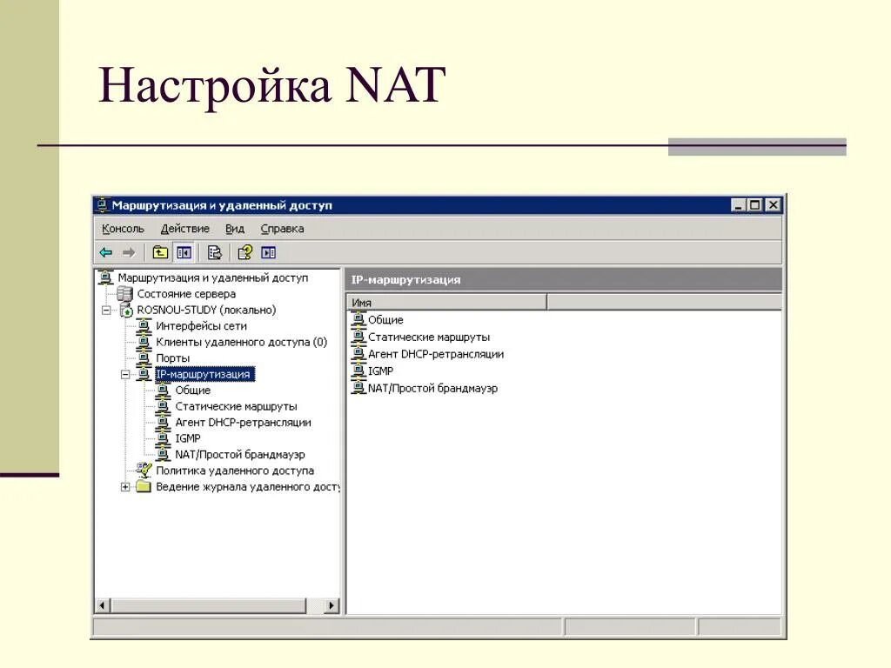Toggle the console tree show/hide icon
This screenshot has width=891, height=668.
(184, 252)
